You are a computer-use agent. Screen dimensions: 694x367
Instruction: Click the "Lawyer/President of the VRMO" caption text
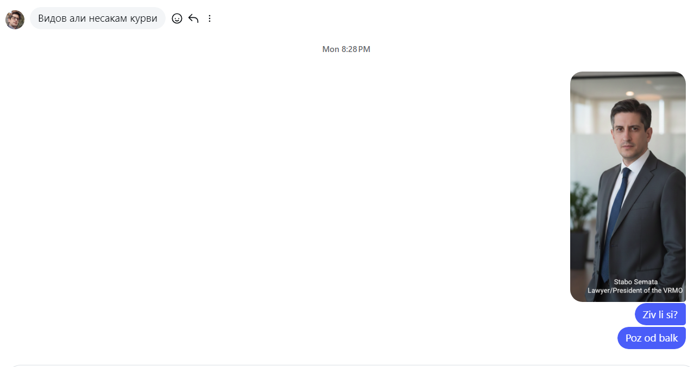point(635,291)
